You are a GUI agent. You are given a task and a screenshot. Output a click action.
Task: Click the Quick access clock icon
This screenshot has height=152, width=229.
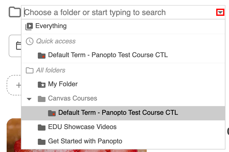(30, 41)
